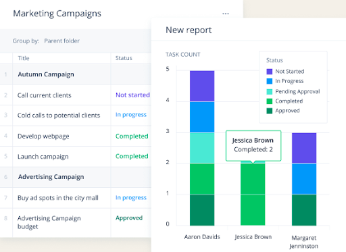Select the Autumn Campaign folder row
This screenshot has width=346, height=252.
click(x=76, y=74)
